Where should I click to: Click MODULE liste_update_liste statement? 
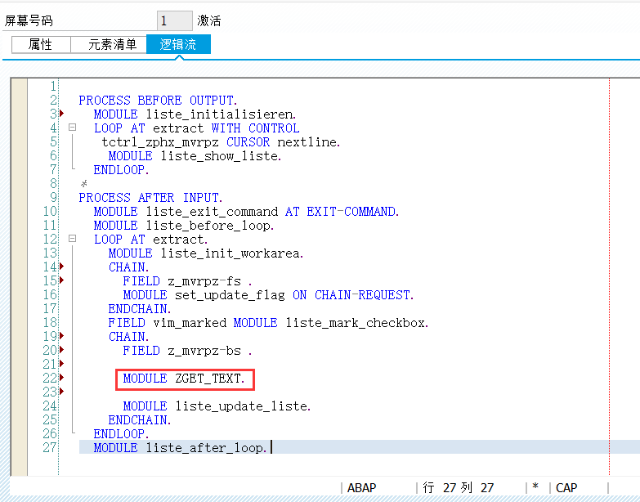[217, 406]
